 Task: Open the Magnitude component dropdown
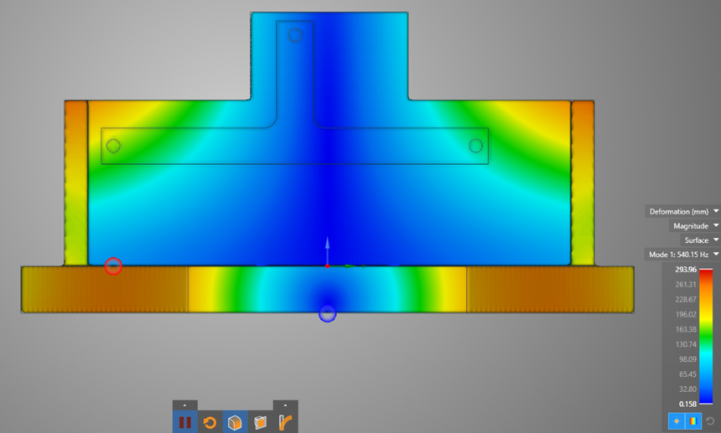(695, 226)
